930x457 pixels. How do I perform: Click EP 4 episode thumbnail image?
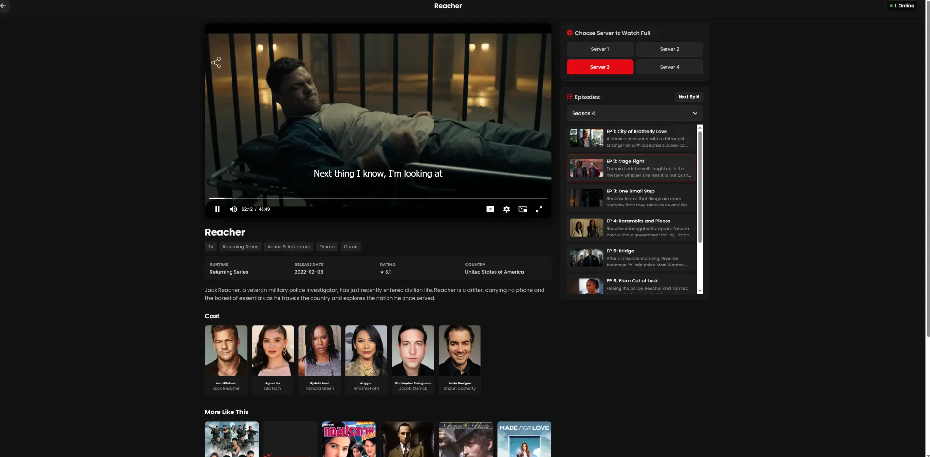pyautogui.click(x=587, y=228)
